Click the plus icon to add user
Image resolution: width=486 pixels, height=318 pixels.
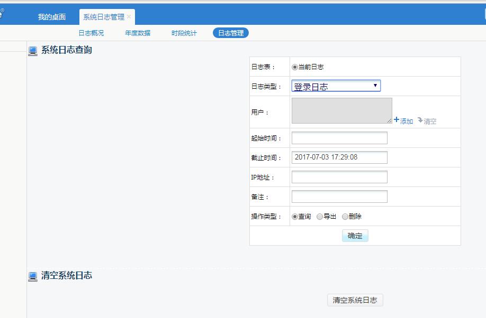coord(397,120)
